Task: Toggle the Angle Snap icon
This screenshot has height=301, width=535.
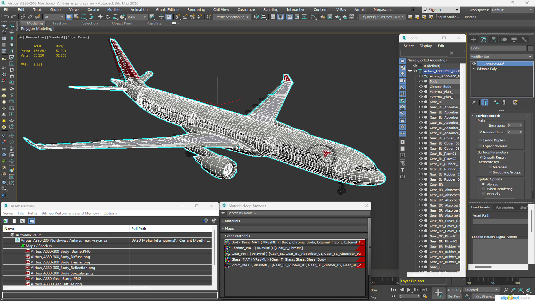Action: point(185,17)
